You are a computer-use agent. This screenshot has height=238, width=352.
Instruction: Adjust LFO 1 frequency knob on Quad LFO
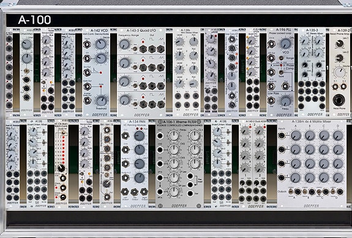124,45
